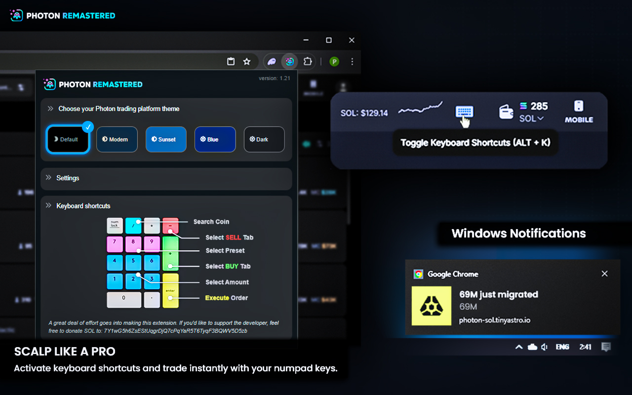Image resolution: width=632 pixels, height=395 pixels.
Task: Toggle keyboard shortcuts via the keyboard icon
Action: pyautogui.click(x=464, y=112)
